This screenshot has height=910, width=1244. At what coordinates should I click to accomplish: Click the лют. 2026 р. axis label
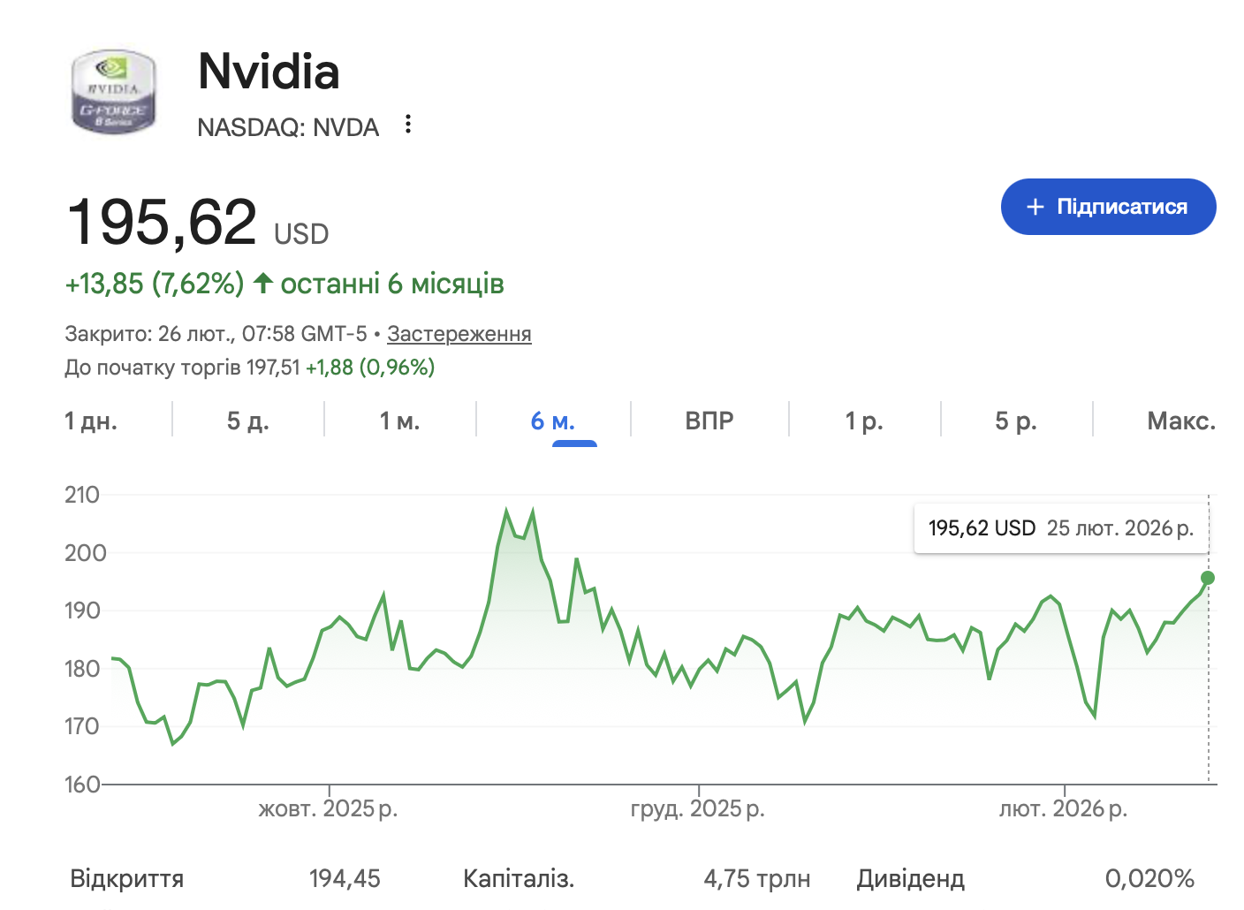[x=1063, y=808]
